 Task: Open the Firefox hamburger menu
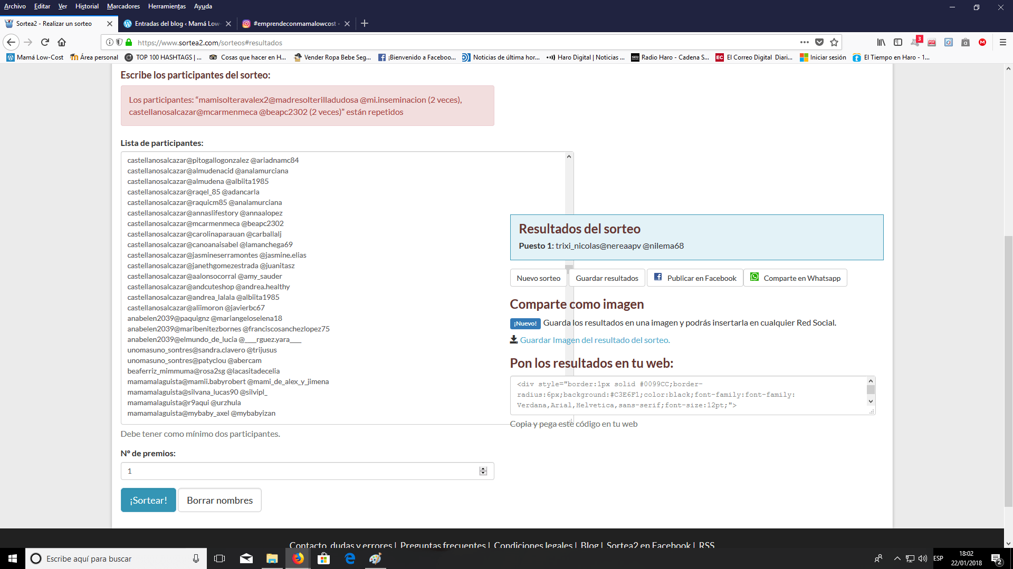(1003, 42)
